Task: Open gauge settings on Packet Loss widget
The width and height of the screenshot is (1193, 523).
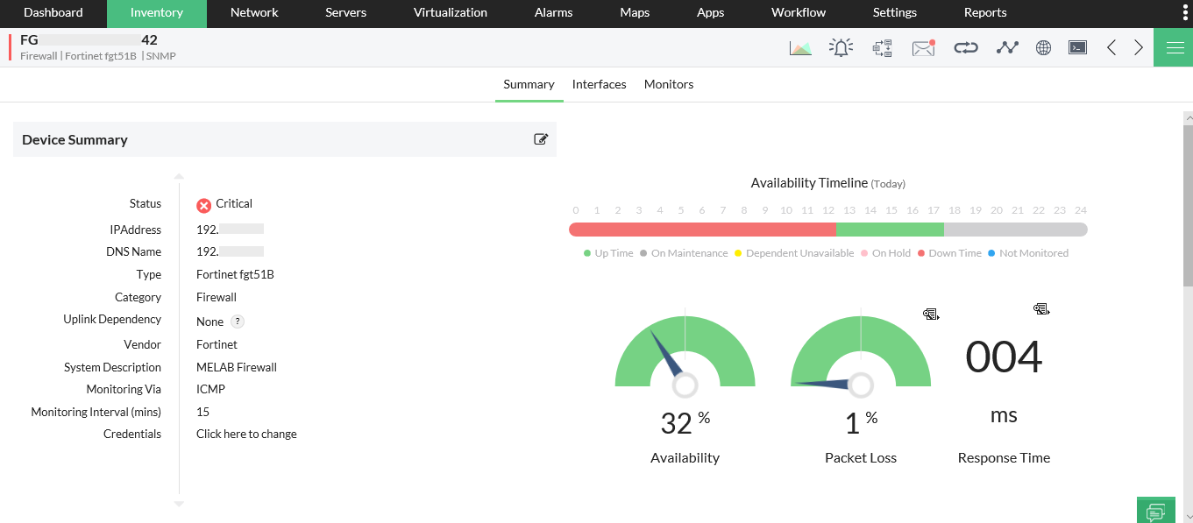Action: pos(930,313)
